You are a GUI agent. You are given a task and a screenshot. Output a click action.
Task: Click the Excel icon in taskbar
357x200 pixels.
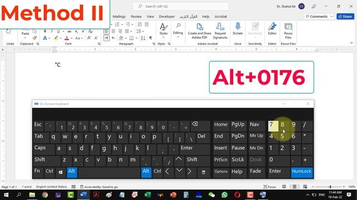point(147,195)
